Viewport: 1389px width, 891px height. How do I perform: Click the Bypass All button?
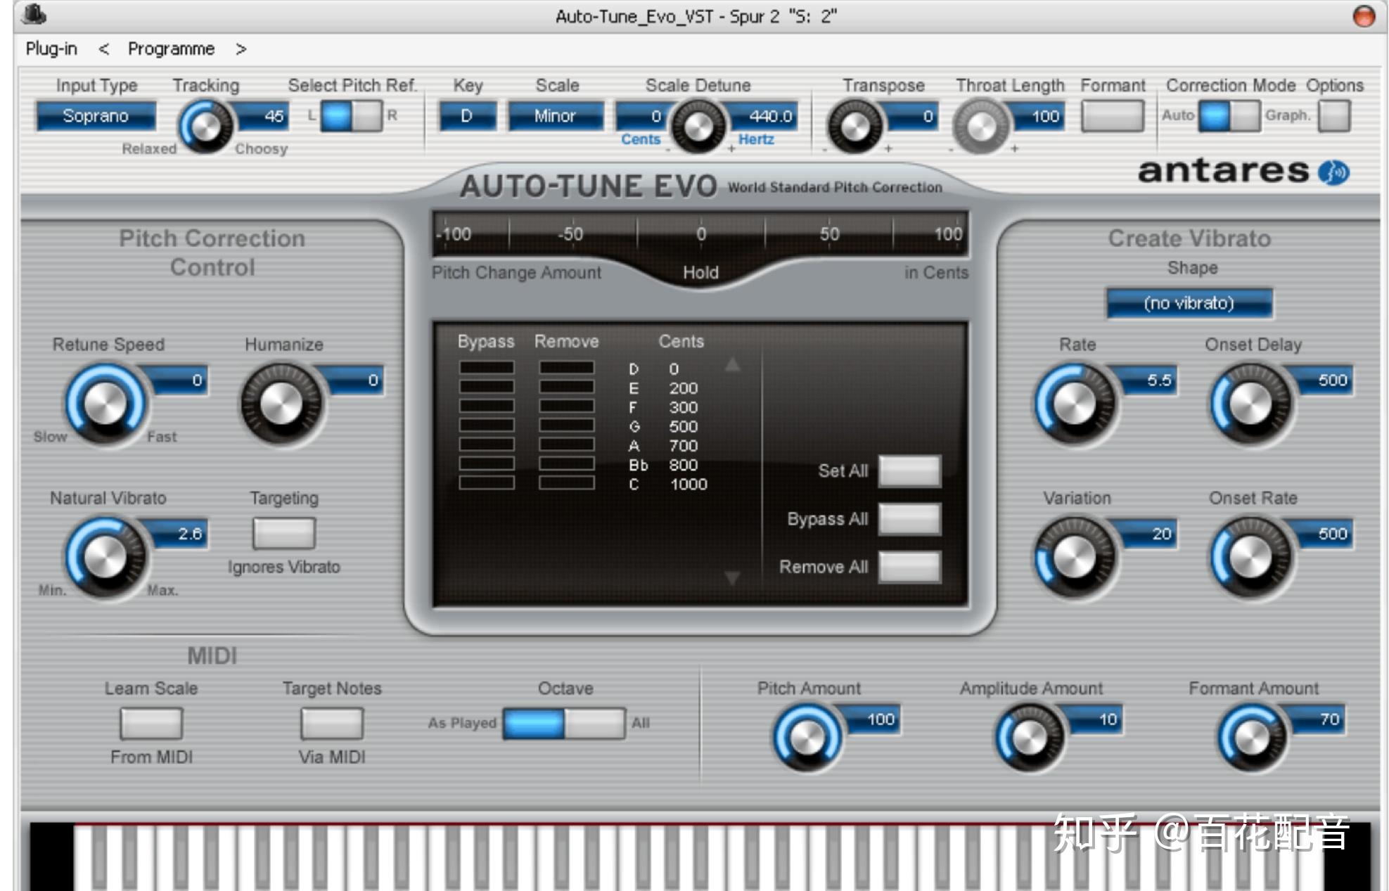(x=909, y=519)
